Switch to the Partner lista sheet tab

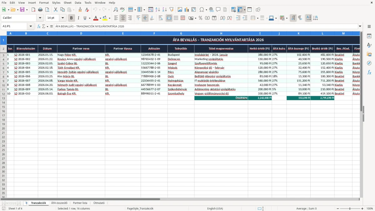coord(80,203)
